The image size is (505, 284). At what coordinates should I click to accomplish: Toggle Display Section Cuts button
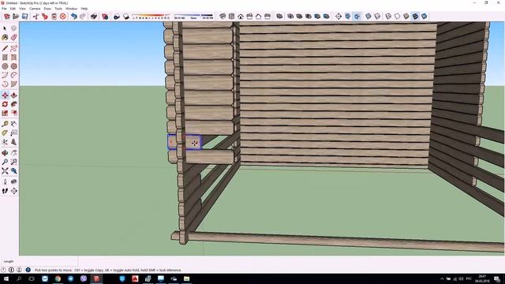(x=357, y=17)
